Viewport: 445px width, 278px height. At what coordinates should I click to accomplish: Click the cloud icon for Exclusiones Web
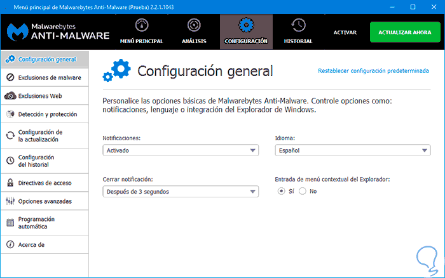(10, 96)
